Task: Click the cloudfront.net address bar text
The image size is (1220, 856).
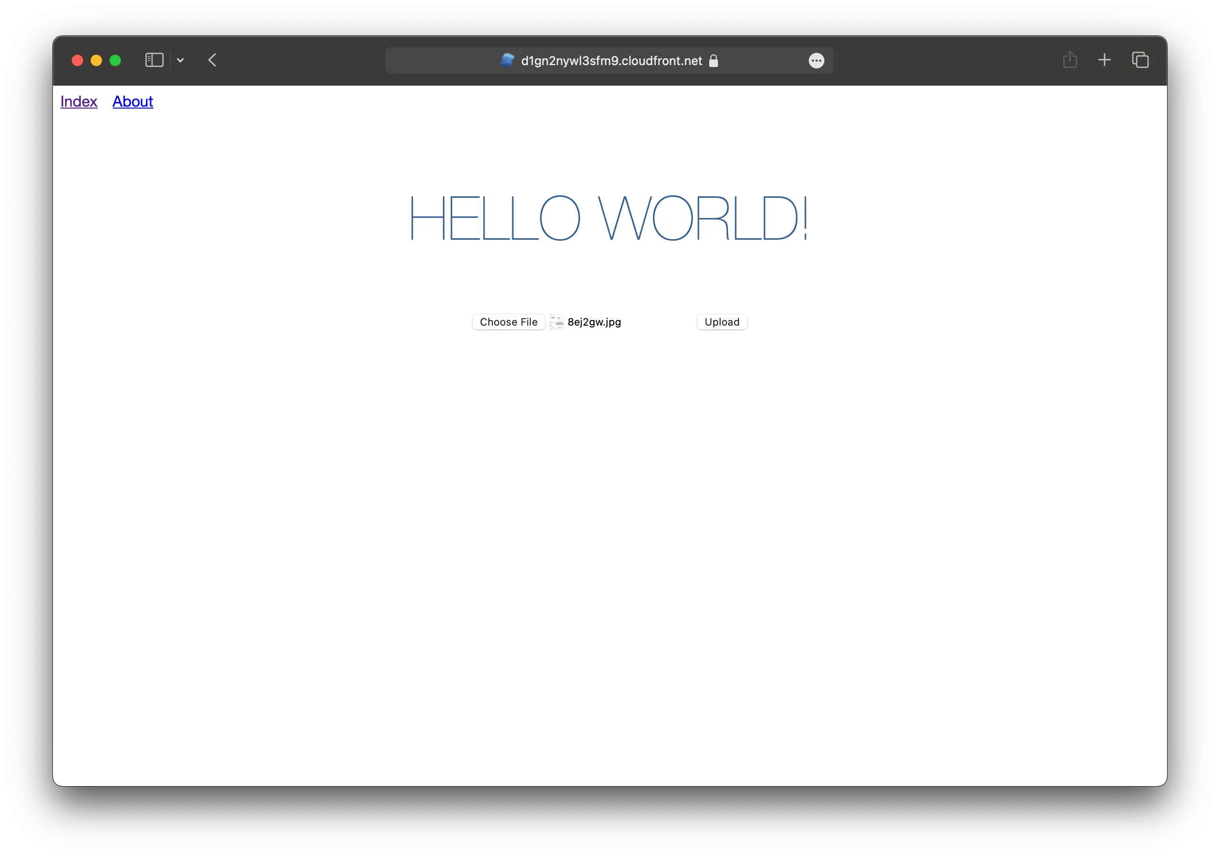Action: pos(611,61)
